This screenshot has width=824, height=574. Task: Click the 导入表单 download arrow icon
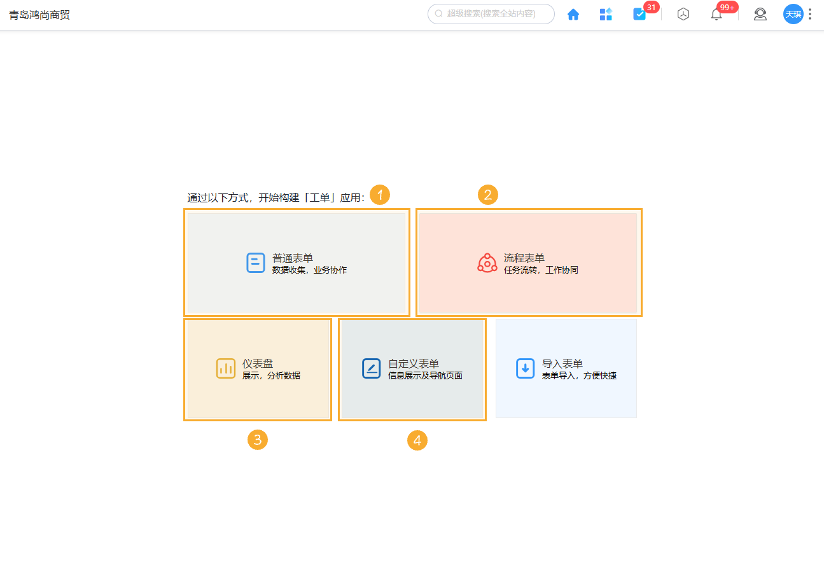coord(524,368)
